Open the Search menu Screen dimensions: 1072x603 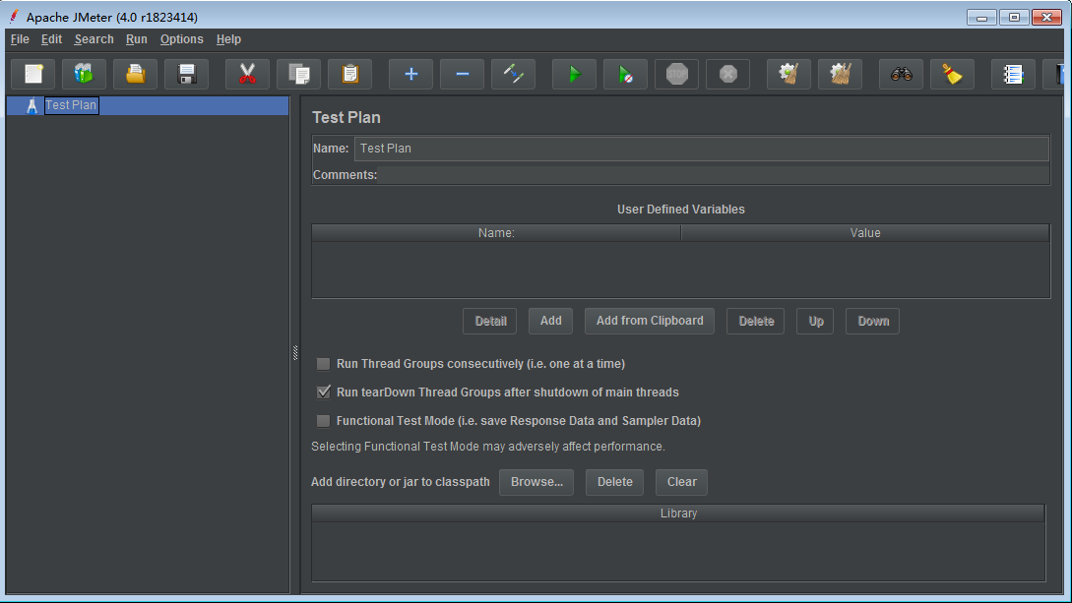tap(94, 39)
